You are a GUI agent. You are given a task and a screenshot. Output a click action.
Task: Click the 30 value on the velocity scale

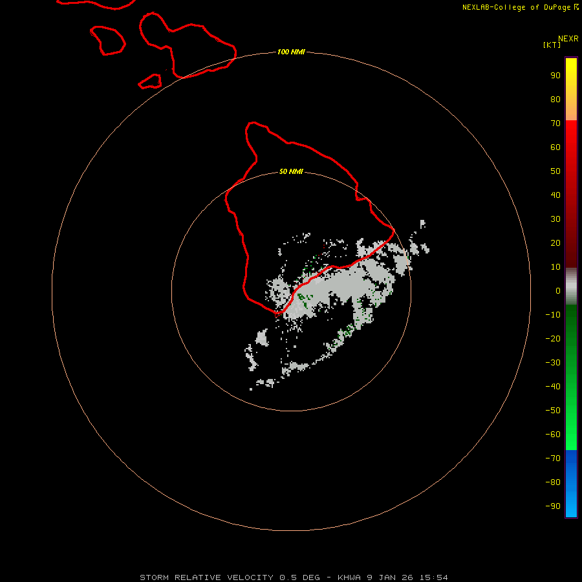click(555, 219)
